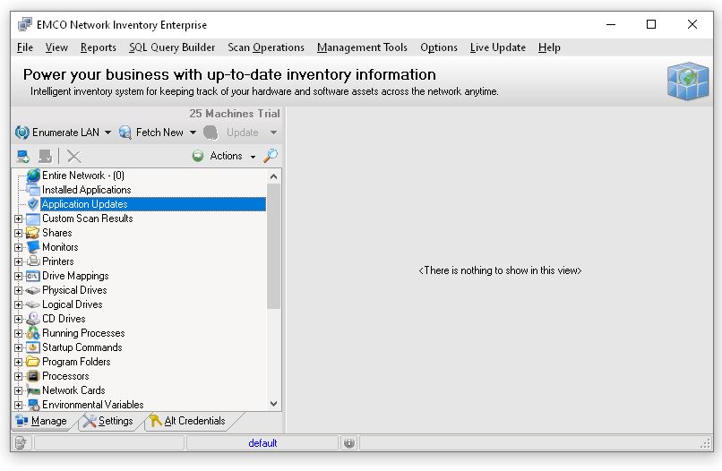Open the Management Tools menu
The image size is (722, 471).
point(362,47)
